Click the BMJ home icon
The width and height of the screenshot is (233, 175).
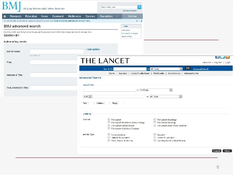point(5,17)
